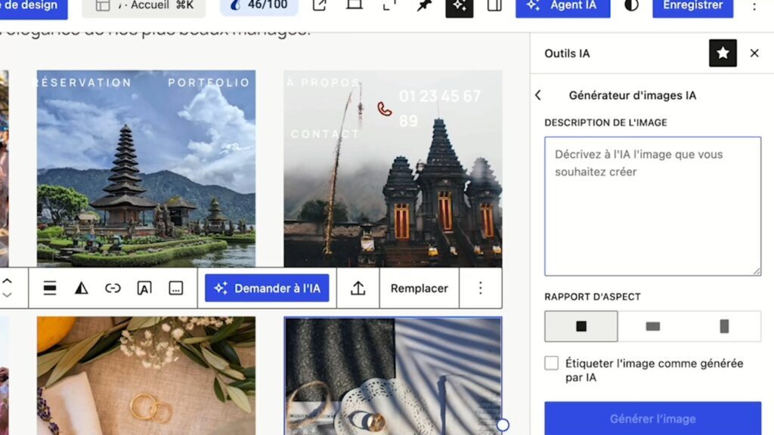Open the external preview link icon
Viewport: 774px width, 435px height.
320,5
